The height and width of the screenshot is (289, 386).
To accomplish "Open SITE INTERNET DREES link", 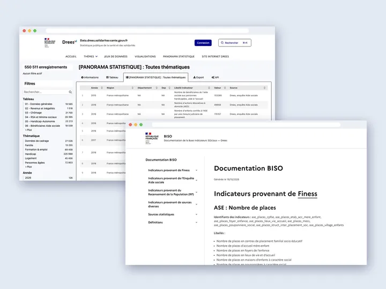I will point(215,57).
